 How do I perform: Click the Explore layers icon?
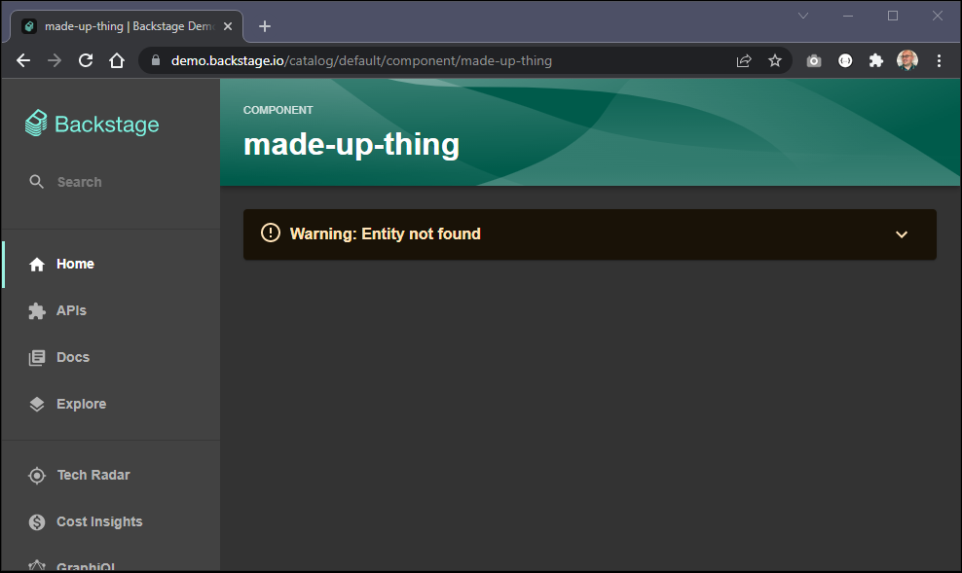point(37,404)
